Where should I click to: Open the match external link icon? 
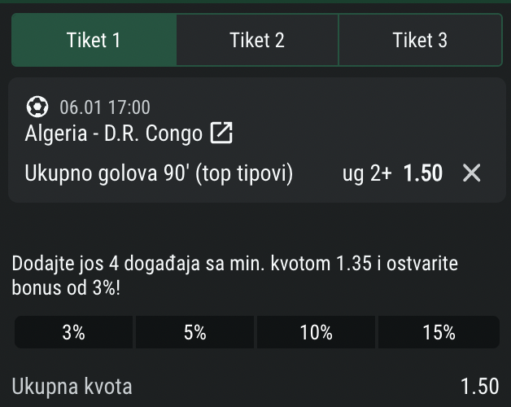221,133
